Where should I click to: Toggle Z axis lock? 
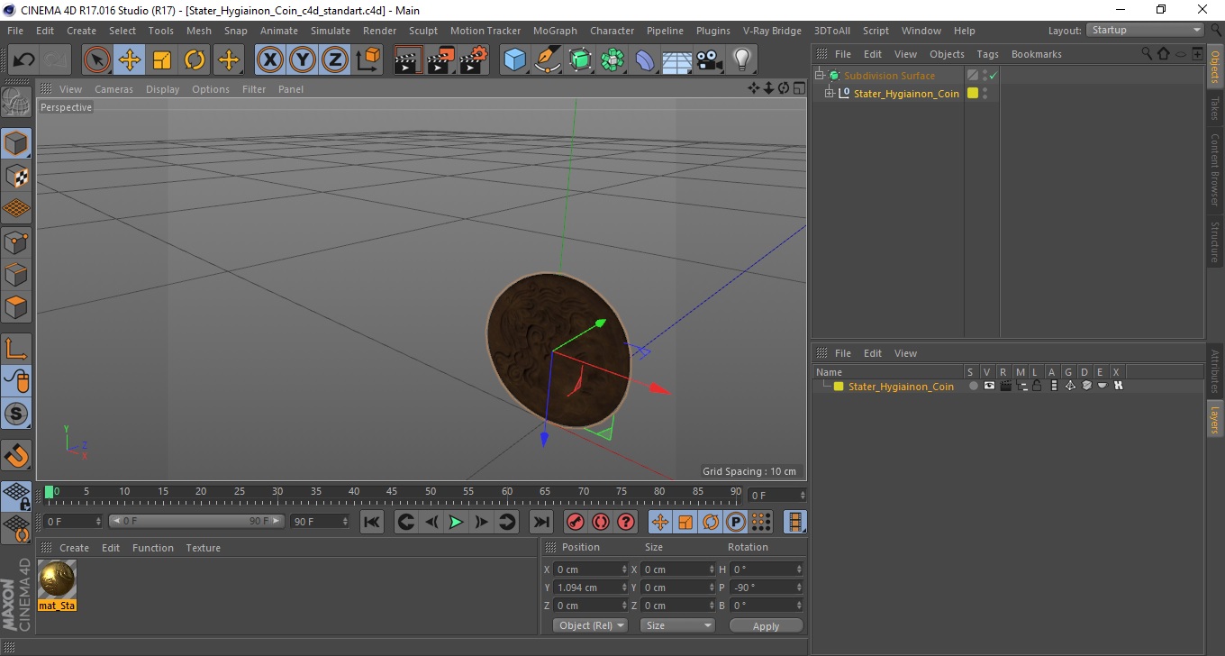pos(335,60)
